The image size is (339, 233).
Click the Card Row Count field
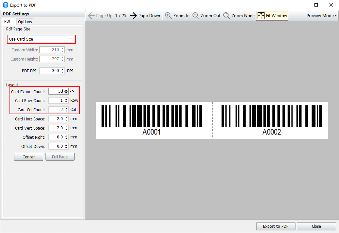pos(56,100)
